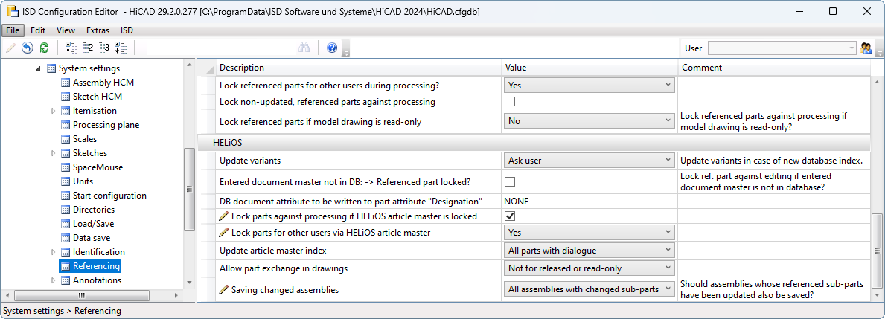Select Load/Save in settings tree
Image resolution: width=885 pixels, height=319 pixels.
(94, 224)
